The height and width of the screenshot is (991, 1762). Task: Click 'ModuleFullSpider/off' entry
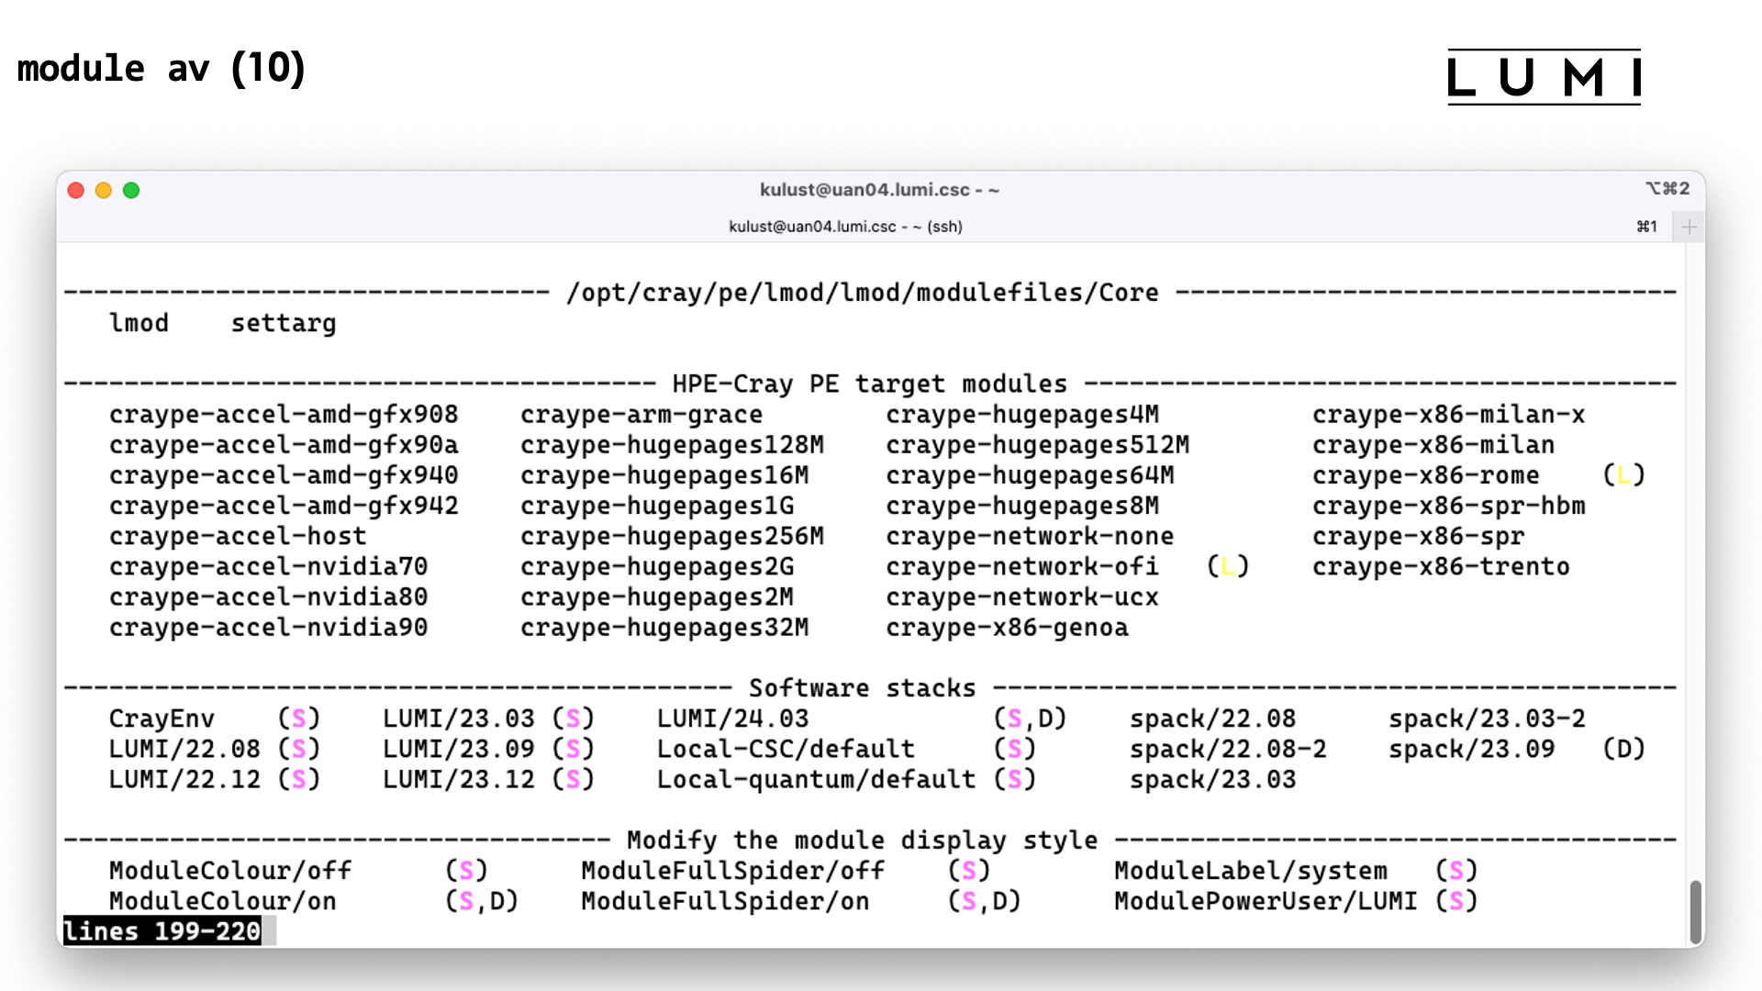(x=732, y=871)
